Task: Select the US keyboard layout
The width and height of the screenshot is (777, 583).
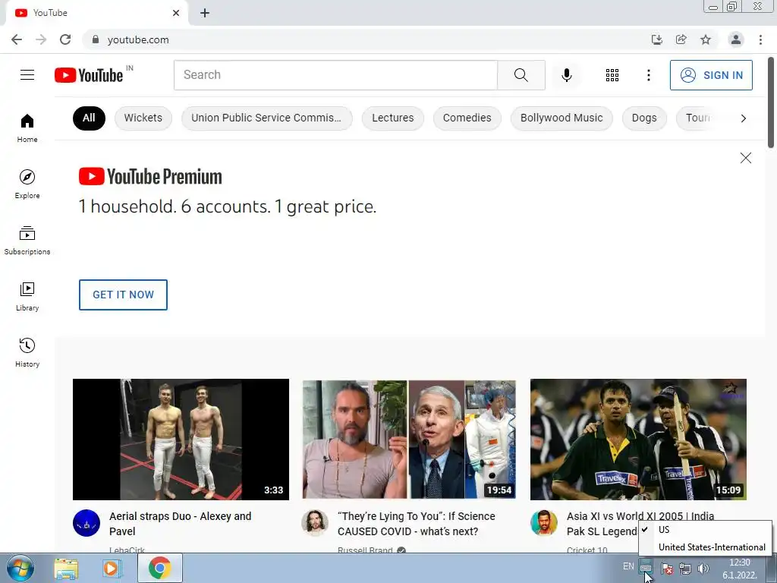Action: (705, 529)
